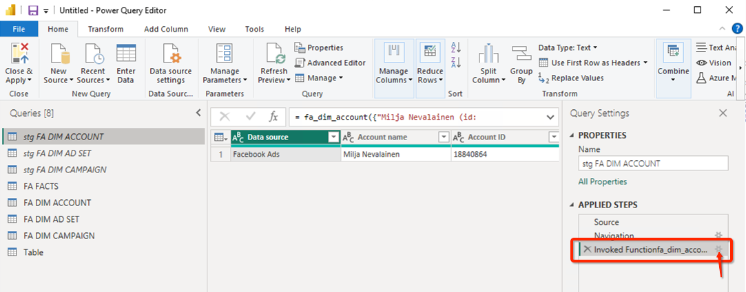Screen dimensions: 746x292
Task: Sort ascending A to Z
Action: [x=456, y=47]
